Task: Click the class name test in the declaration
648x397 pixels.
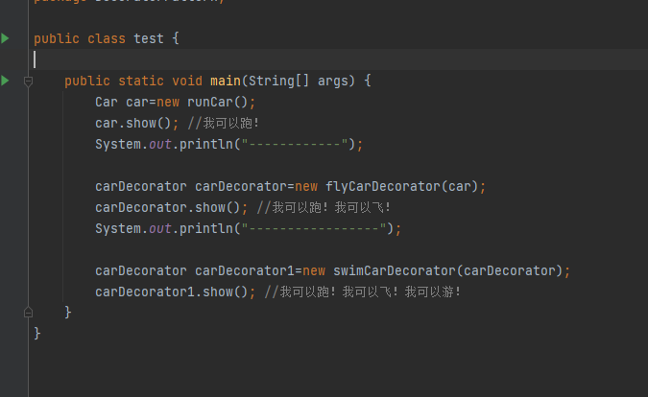Action: (x=149, y=38)
